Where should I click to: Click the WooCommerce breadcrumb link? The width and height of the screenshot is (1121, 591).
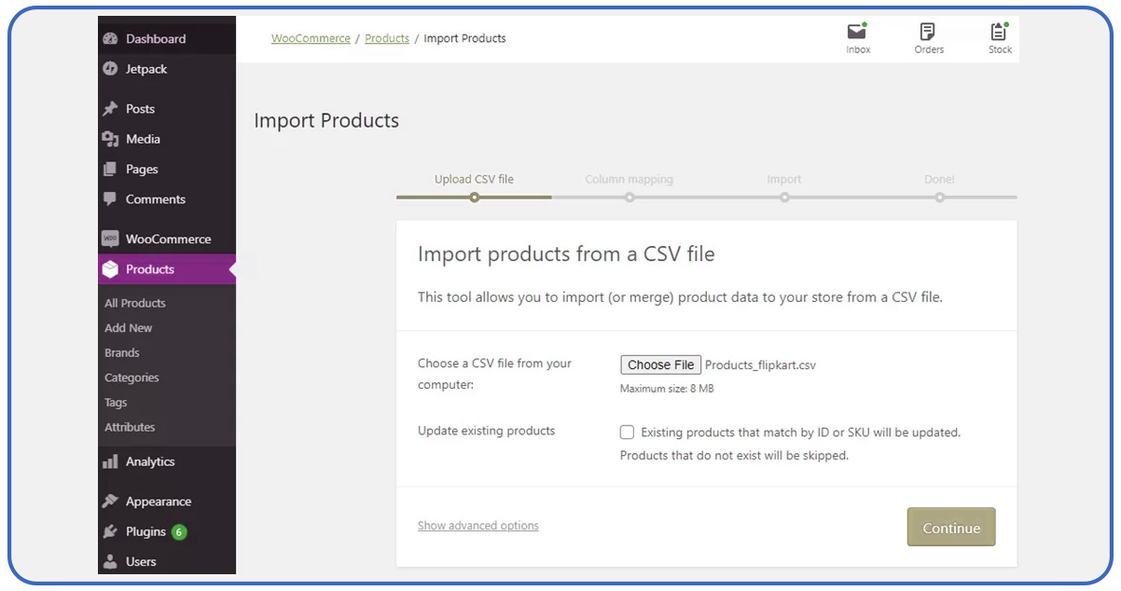click(x=311, y=38)
